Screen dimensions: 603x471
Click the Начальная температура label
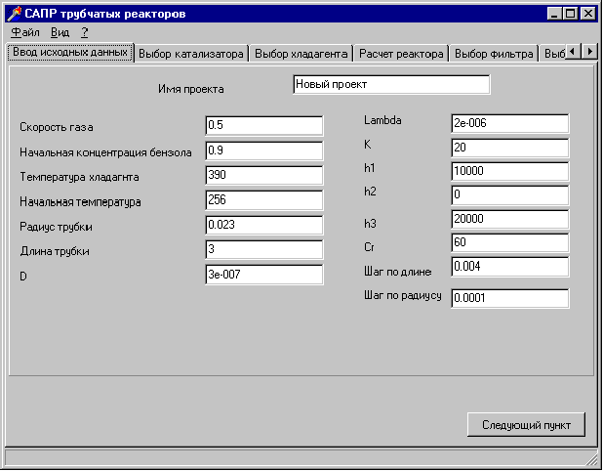click(80, 202)
